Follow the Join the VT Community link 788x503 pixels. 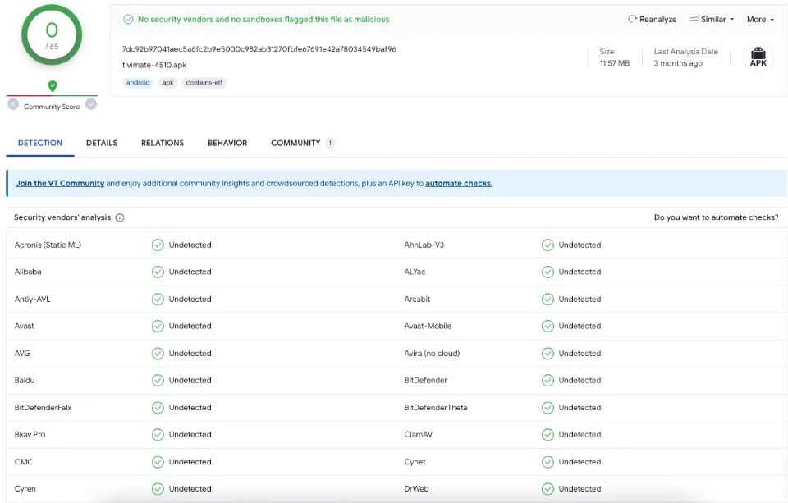60,183
